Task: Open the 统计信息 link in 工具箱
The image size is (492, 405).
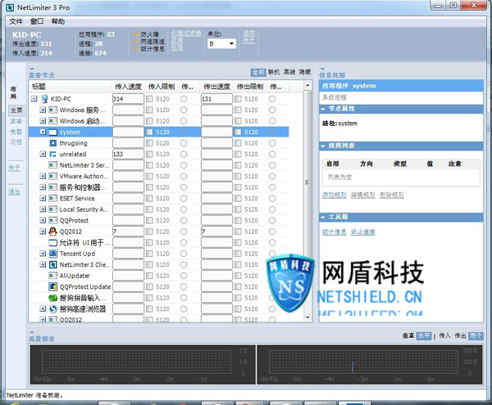Action: [335, 232]
